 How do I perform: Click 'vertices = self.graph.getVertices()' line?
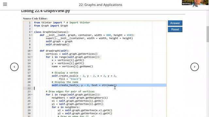point(72,54)
